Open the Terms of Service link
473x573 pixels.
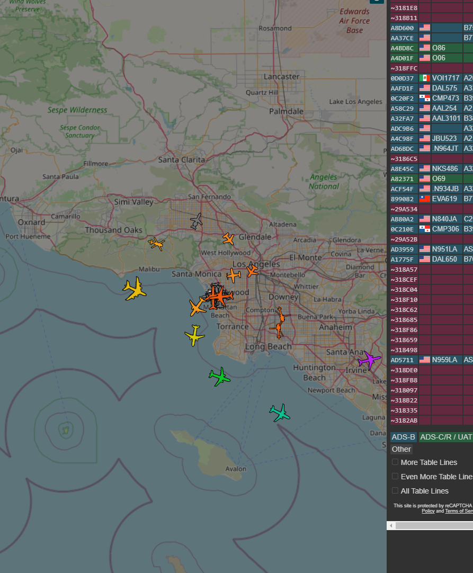[459, 511]
